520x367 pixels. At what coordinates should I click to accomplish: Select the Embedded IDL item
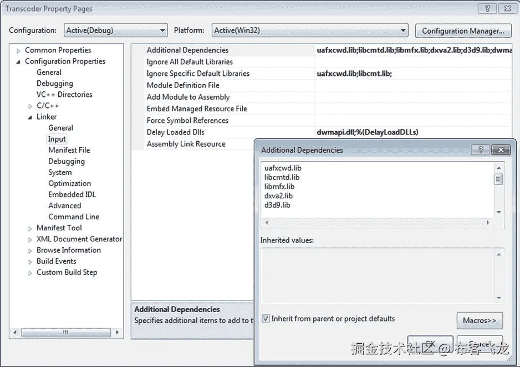pos(72,194)
